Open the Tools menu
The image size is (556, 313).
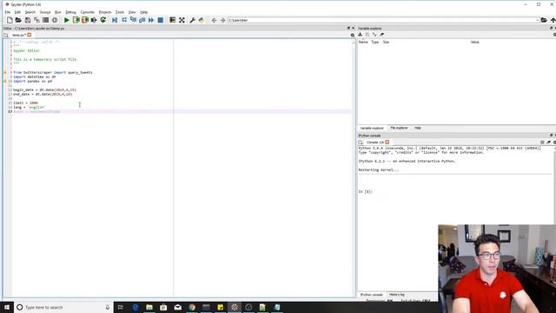pos(120,12)
